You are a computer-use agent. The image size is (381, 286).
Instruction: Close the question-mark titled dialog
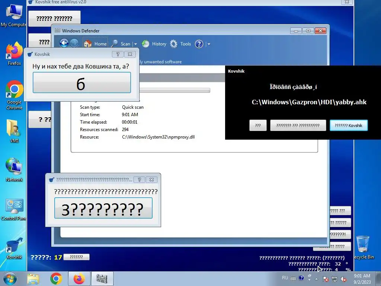click(152, 180)
